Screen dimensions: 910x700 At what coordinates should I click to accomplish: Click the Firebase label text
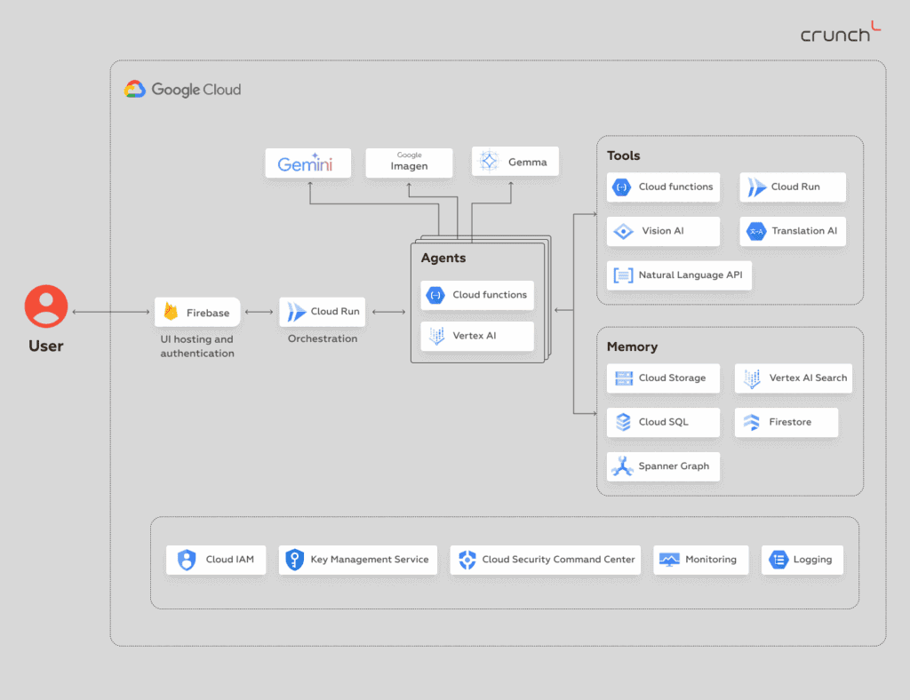(208, 314)
